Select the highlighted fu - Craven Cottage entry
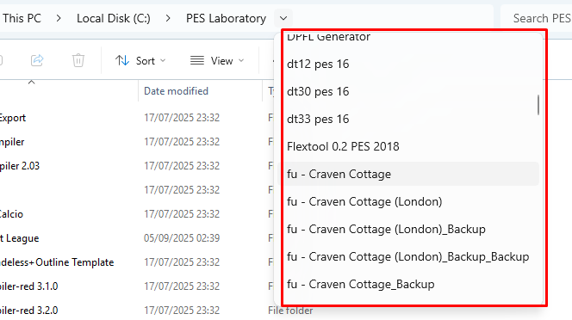The width and height of the screenshot is (572, 320). tap(411, 174)
